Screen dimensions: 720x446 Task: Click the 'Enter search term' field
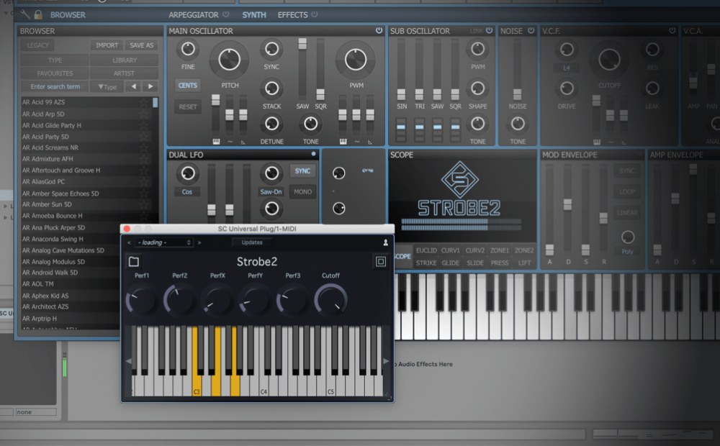(55, 87)
